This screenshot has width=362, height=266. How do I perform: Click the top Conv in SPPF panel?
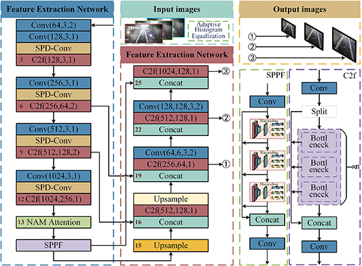click(267, 102)
